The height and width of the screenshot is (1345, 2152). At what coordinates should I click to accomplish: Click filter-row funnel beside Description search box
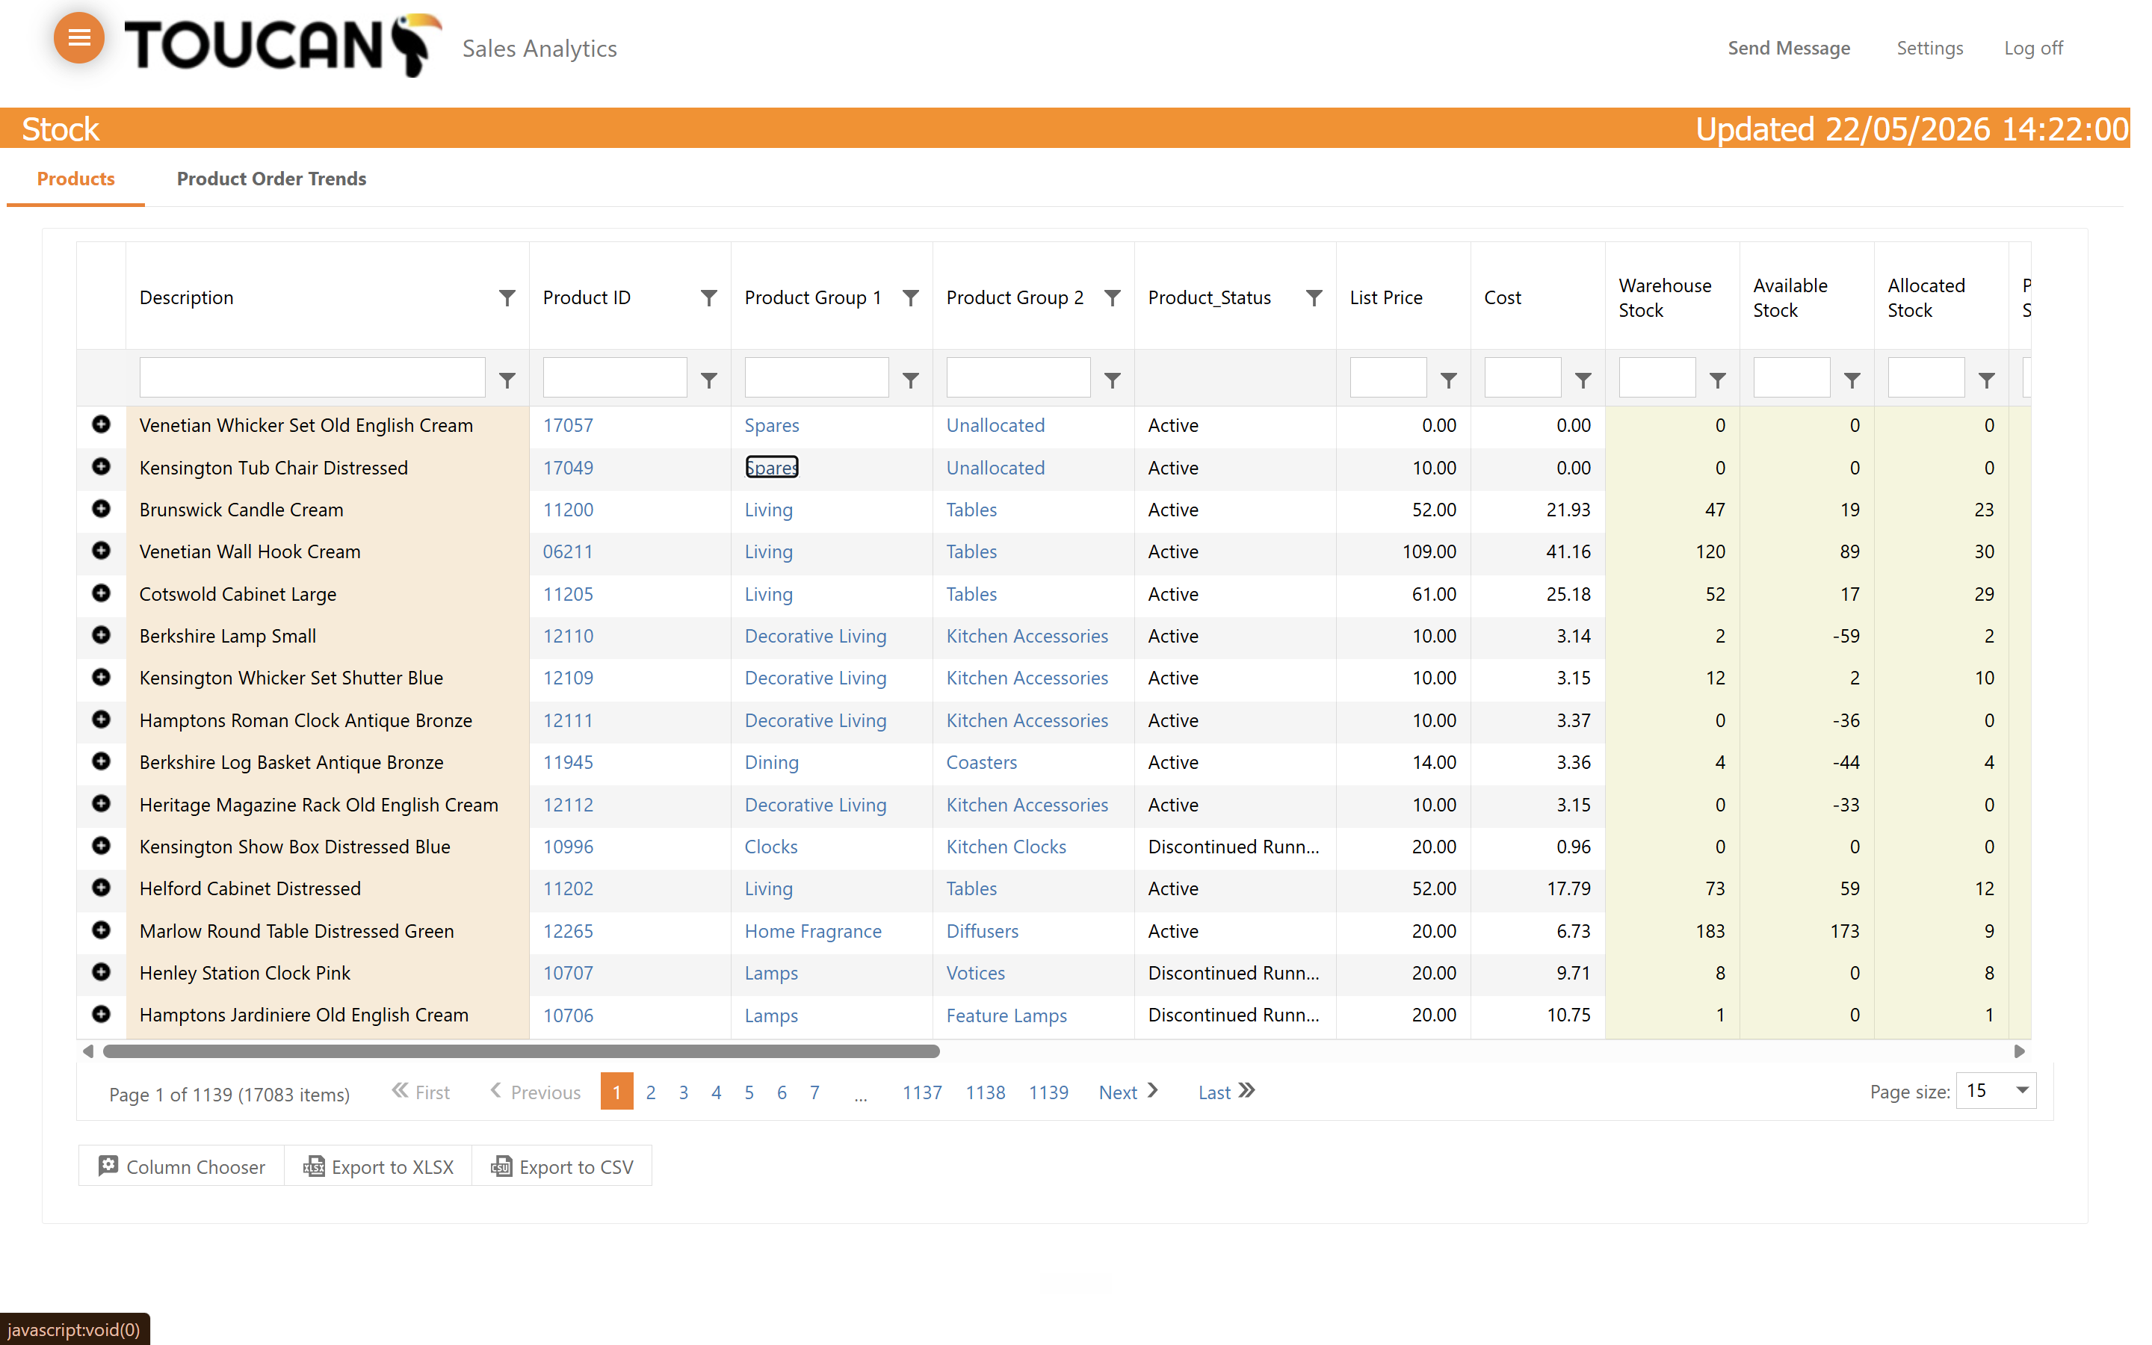tap(507, 380)
